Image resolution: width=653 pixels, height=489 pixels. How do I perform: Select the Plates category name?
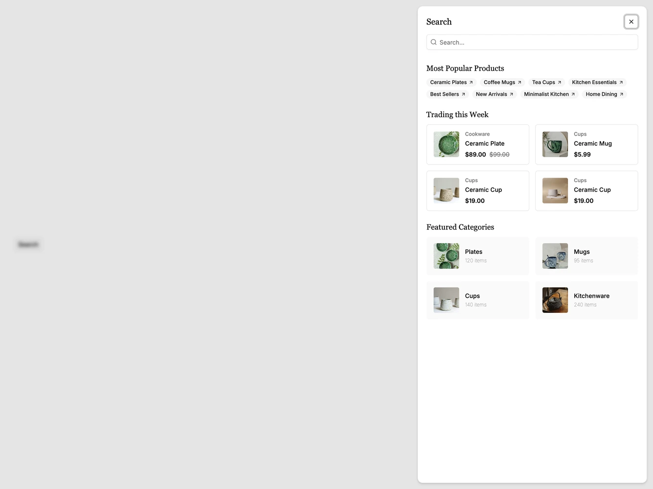click(474, 252)
